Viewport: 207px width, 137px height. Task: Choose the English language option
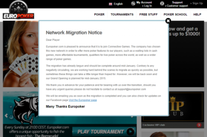118,4
